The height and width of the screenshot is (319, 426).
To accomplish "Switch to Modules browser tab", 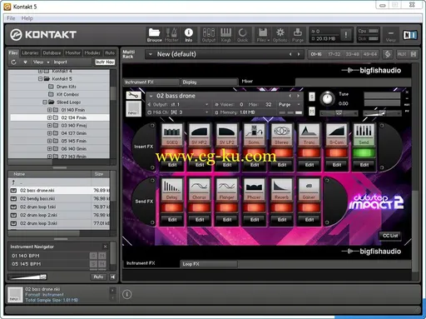I will tap(92, 52).
